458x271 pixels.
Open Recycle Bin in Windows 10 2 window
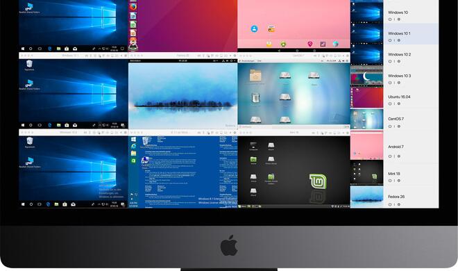pyautogui.click(x=30, y=142)
